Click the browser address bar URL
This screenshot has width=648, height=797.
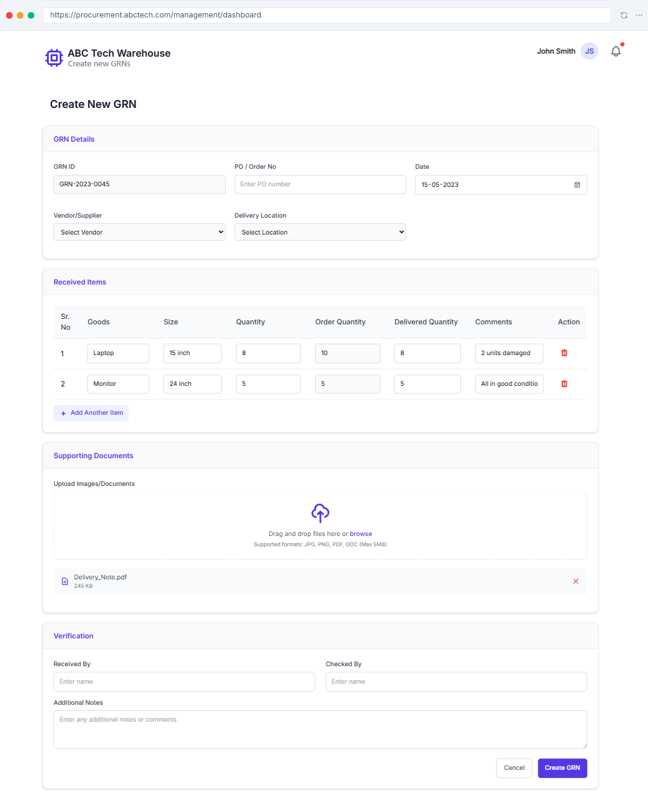tap(327, 15)
